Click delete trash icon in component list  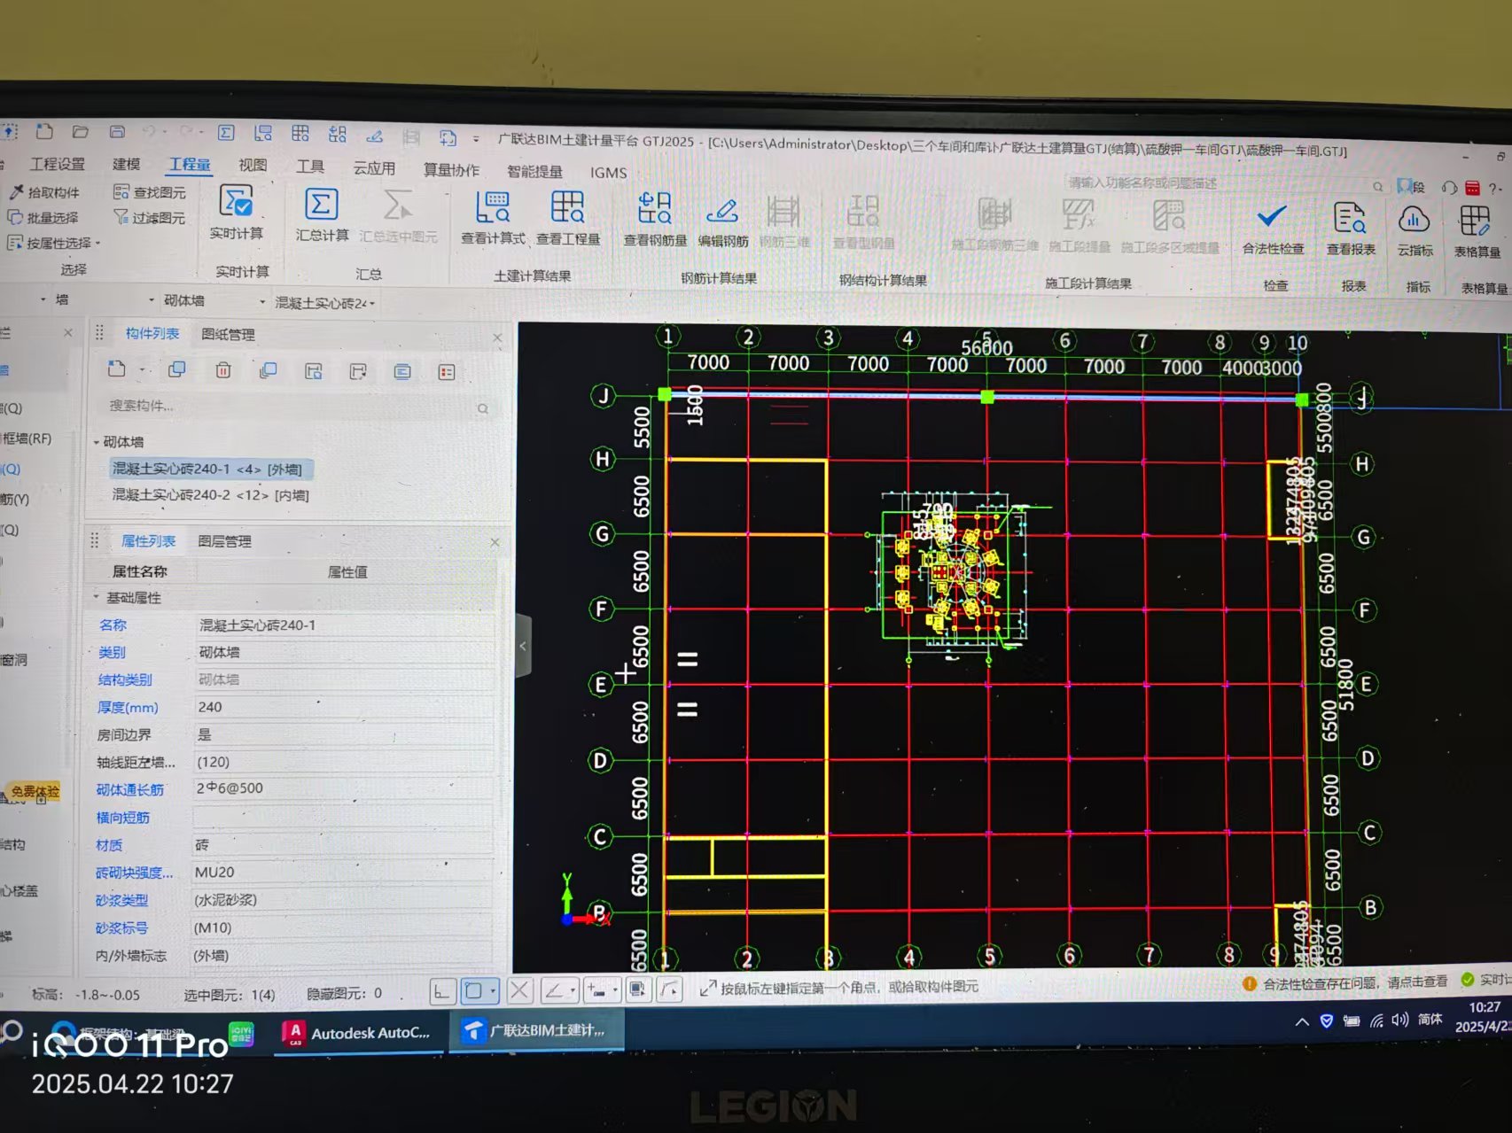pos(223,370)
